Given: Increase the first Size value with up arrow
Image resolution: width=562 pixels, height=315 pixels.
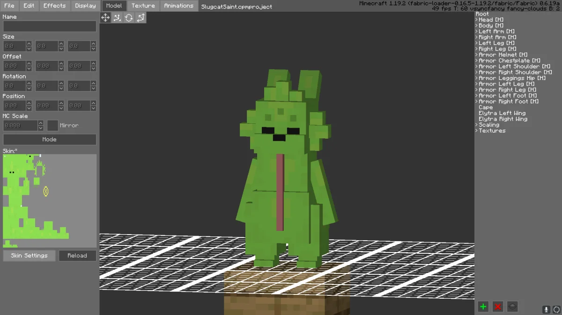Looking at the screenshot, I should tap(29, 44).
